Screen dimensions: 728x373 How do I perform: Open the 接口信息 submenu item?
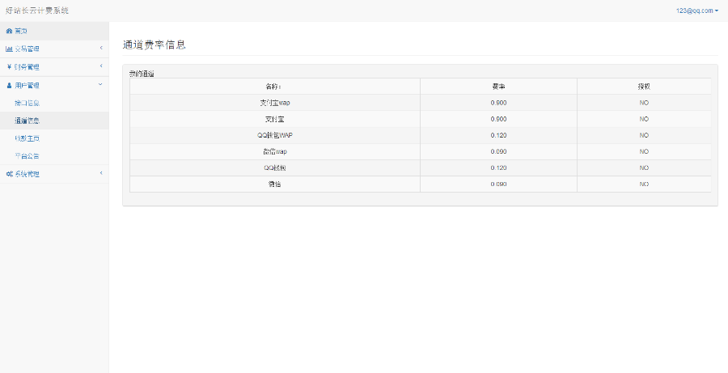(x=27, y=104)
